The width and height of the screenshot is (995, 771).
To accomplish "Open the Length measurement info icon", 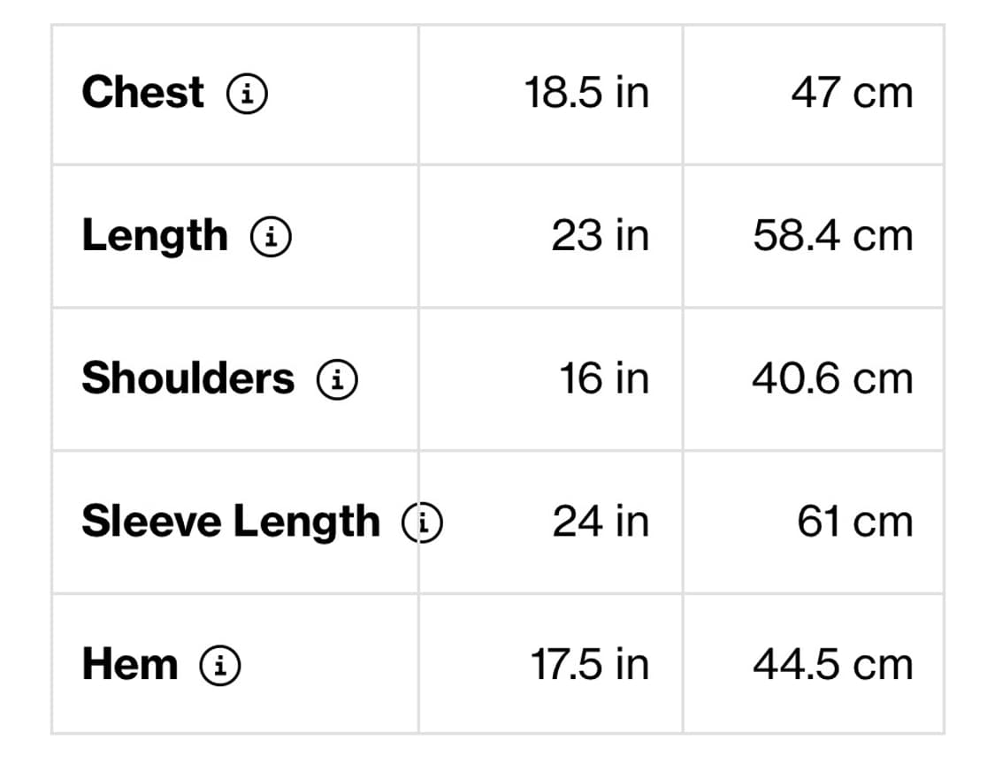I will coord(272,236).
